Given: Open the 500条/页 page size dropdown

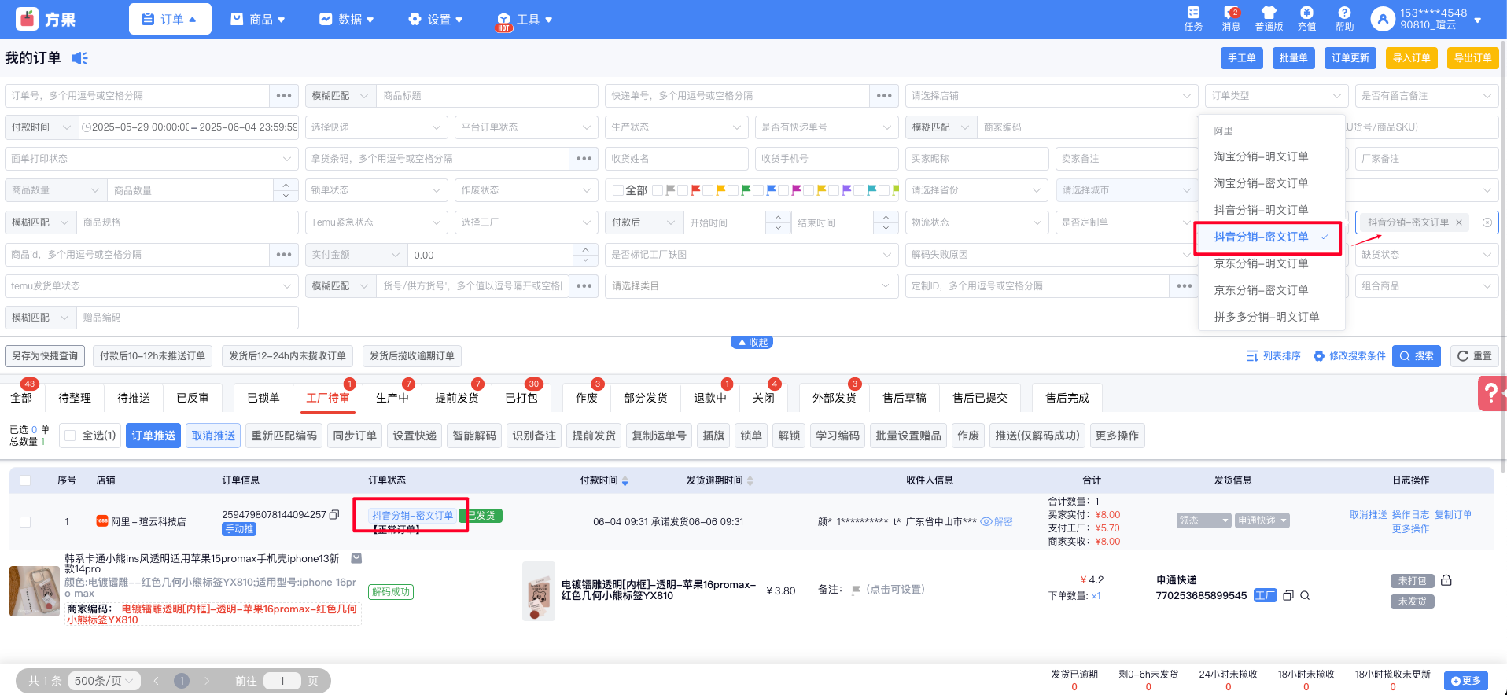Looking at the screenshot, I should click(105, 681).
